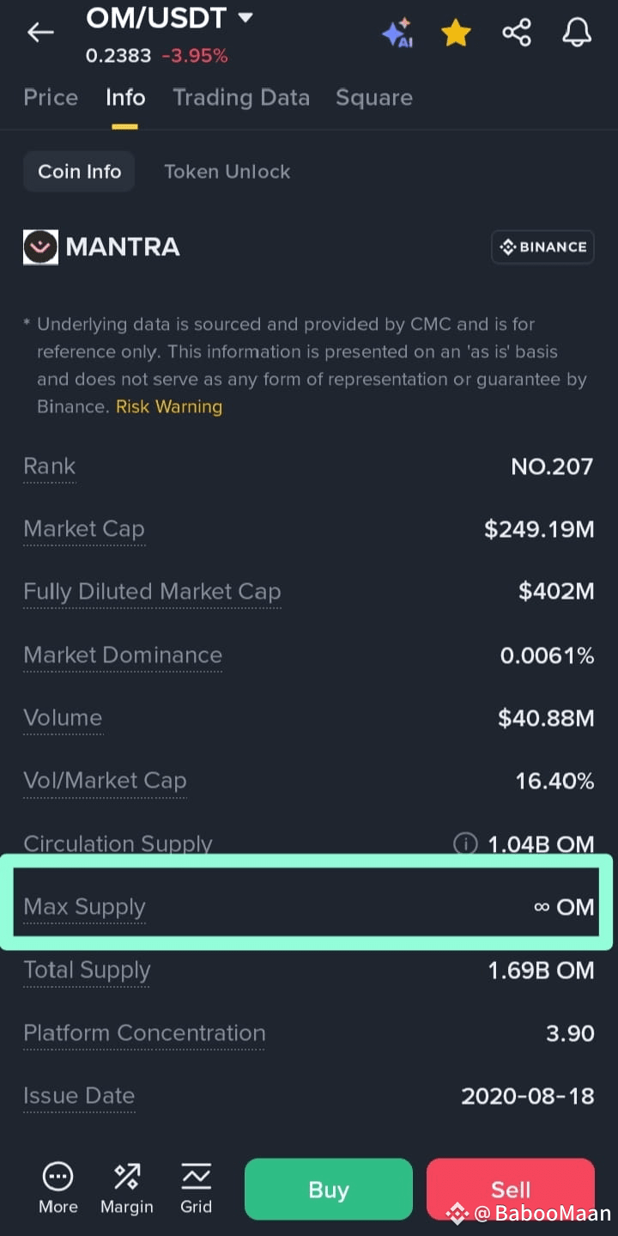
Task: Switch to the Trading Data tab
Action: 241,97
